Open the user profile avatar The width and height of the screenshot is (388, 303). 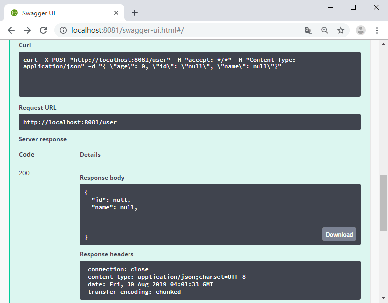[361, 30]
